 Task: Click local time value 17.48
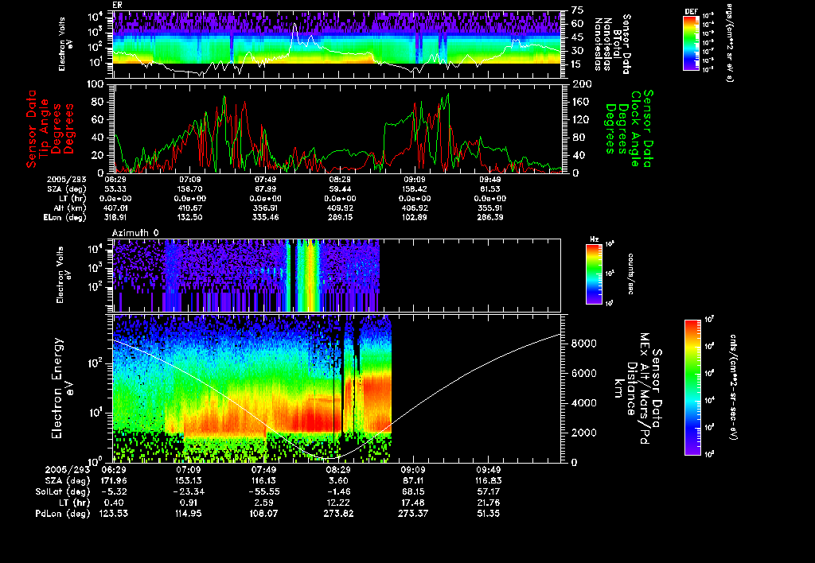[x=413, y=503]
